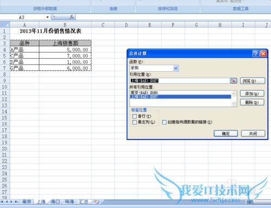Click the 获取外部数据 ribbon group label
This screenshot has height=208, width=271.
click(x=45, y=9)
